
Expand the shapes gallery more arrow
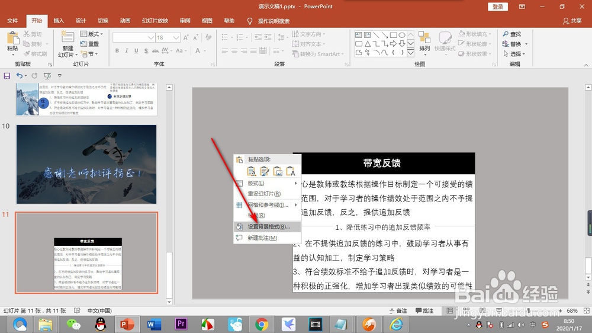click(410, 53)
